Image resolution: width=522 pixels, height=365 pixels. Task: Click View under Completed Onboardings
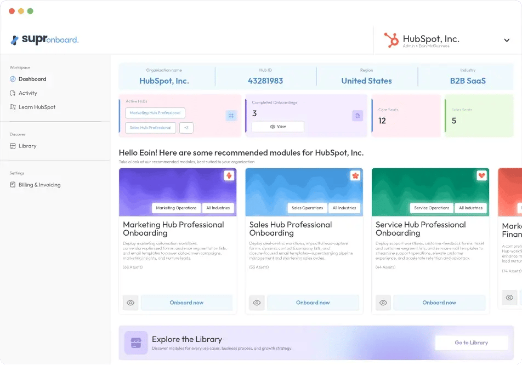pos(277,127)
